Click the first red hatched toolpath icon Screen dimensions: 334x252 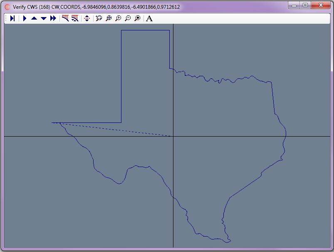pos(65,18)
